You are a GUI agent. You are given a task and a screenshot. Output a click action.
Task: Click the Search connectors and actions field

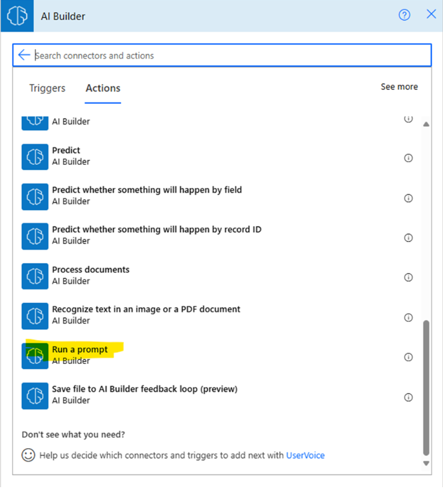226,56
